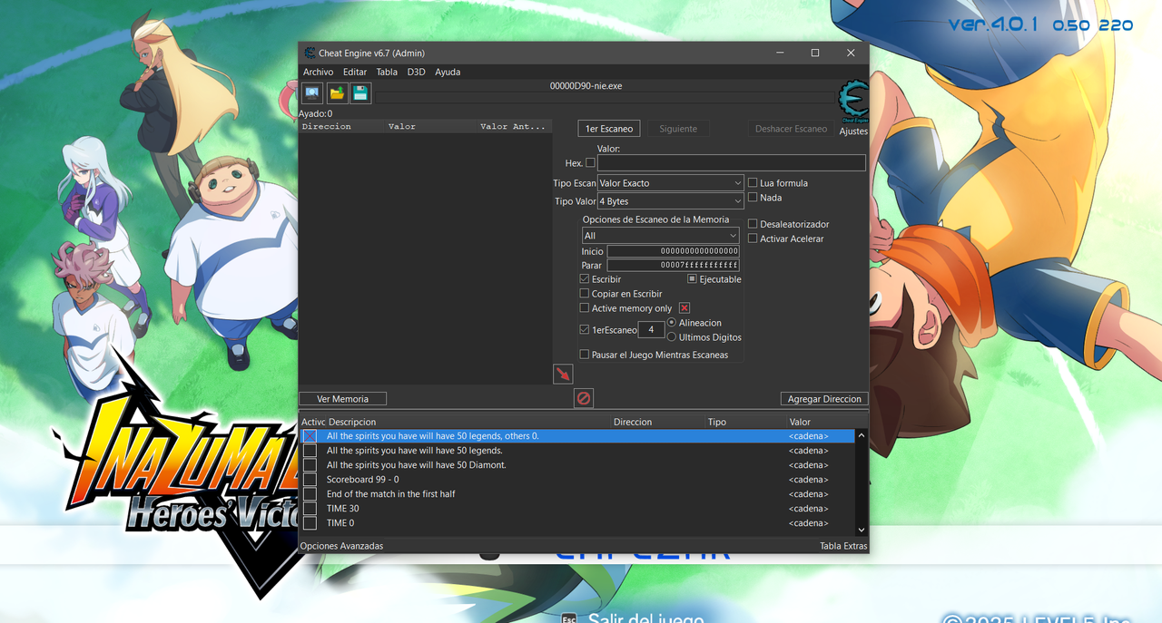This screenshot has width=1162, height=623.
Task: Enable Pausar el Juego Mientras Escaneas
Action: 585,355
